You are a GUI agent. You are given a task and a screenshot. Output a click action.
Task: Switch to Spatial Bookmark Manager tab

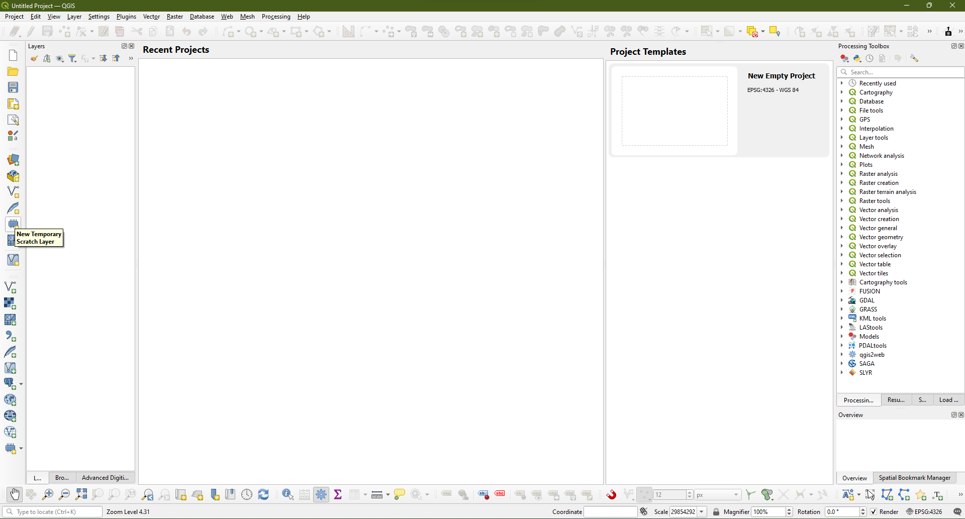(914, 478)
